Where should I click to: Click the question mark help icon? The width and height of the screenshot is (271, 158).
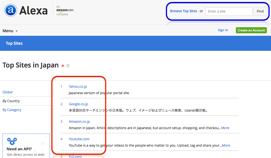coord(68,66)
